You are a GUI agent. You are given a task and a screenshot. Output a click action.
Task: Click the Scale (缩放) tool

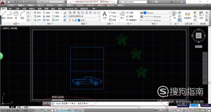click(x=46, y=20)
